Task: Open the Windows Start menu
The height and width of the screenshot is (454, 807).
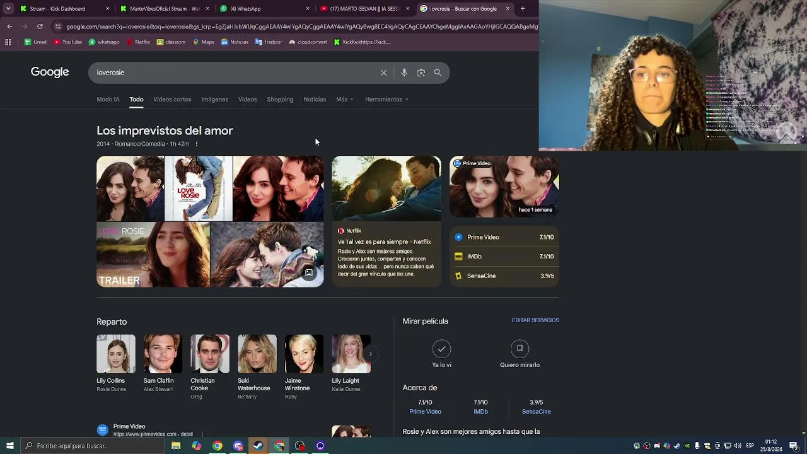Action: point(9,446)
